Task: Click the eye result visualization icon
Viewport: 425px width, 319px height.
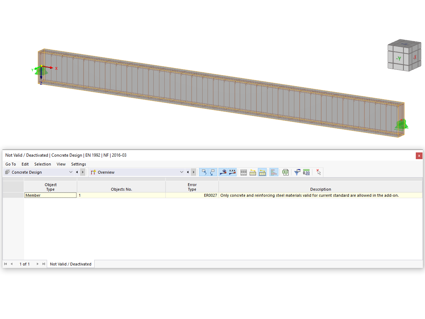Action: point(223,172)
